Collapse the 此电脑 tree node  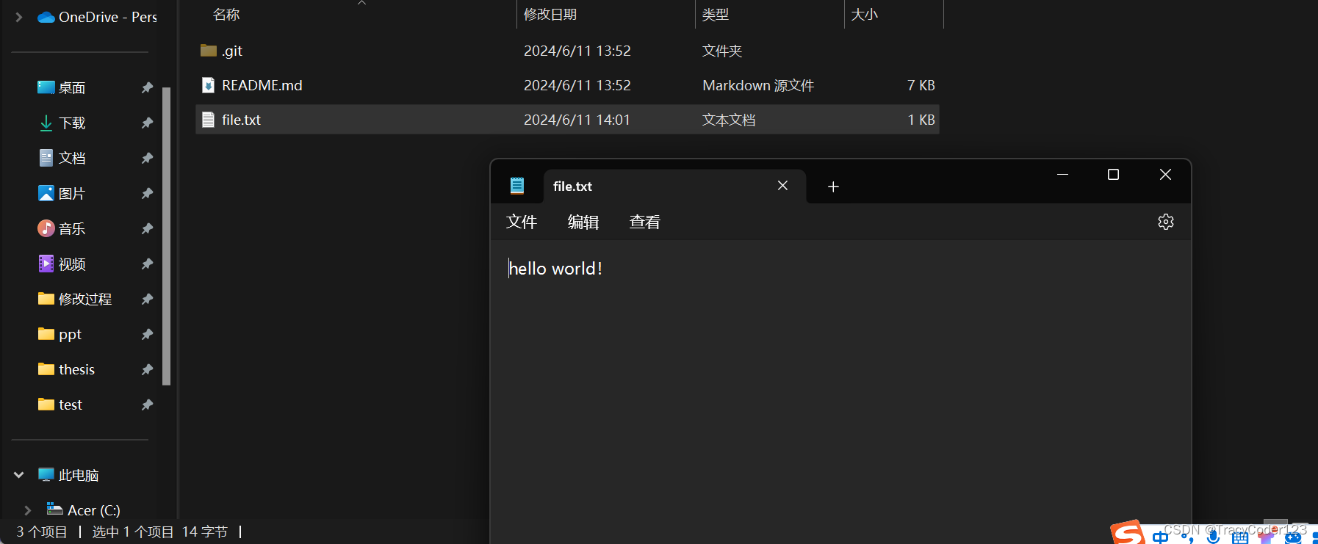click(x=19, y=475)
